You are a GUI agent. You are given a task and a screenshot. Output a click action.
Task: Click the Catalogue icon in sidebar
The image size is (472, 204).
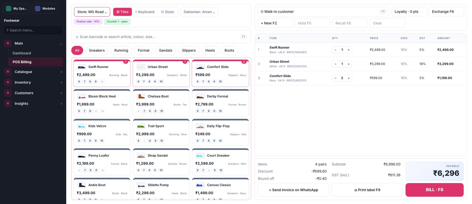tap(8, 72)
